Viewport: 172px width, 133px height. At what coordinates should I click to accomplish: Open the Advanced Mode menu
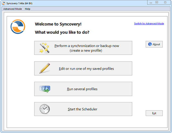(x=12, y=9)
